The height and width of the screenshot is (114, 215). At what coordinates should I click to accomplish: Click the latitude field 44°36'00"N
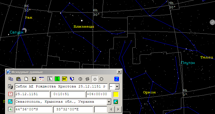[x=33, y=109]
